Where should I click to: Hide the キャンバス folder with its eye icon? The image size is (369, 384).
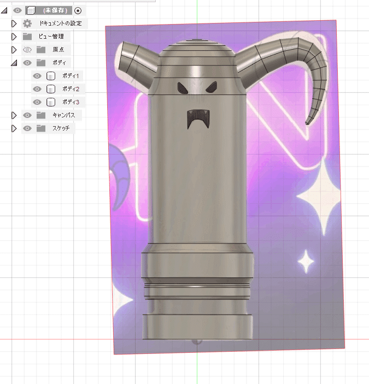click(27, 115)
